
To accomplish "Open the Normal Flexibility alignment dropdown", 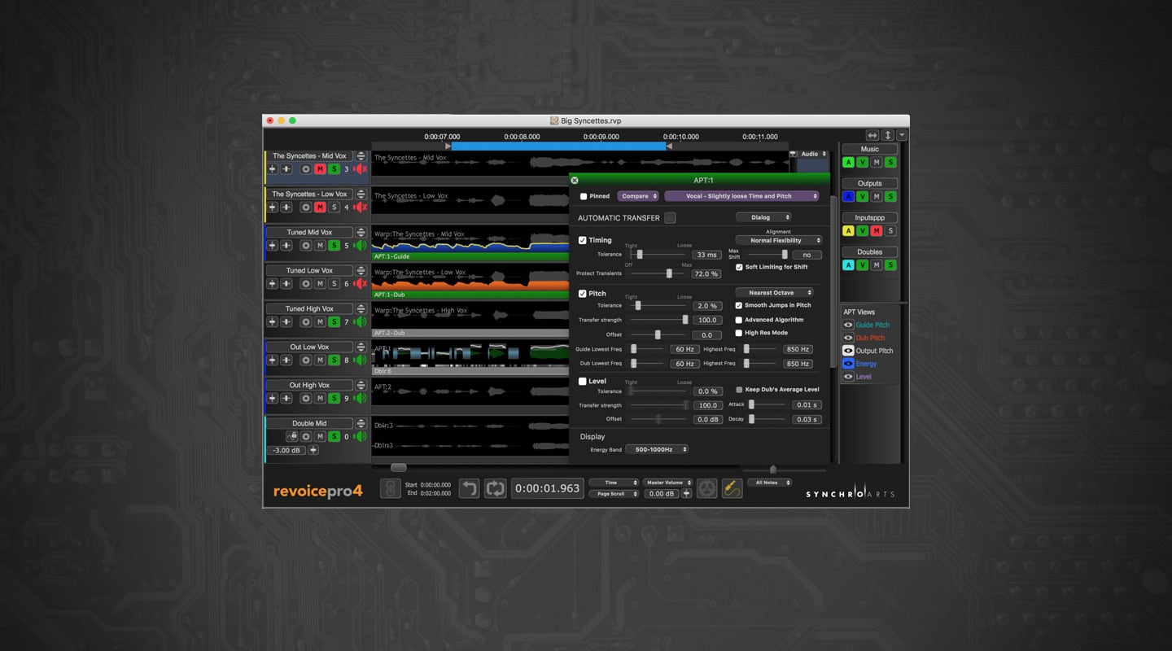I will point(779,240).
